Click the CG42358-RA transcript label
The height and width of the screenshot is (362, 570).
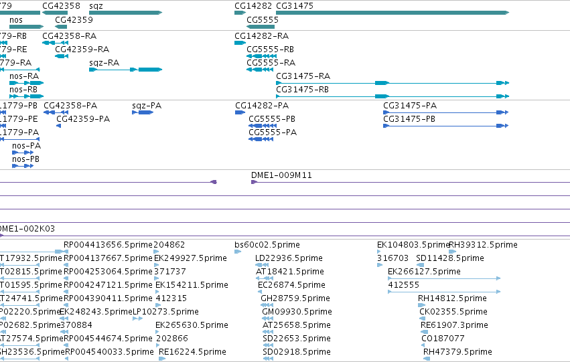tap(70, 36)
